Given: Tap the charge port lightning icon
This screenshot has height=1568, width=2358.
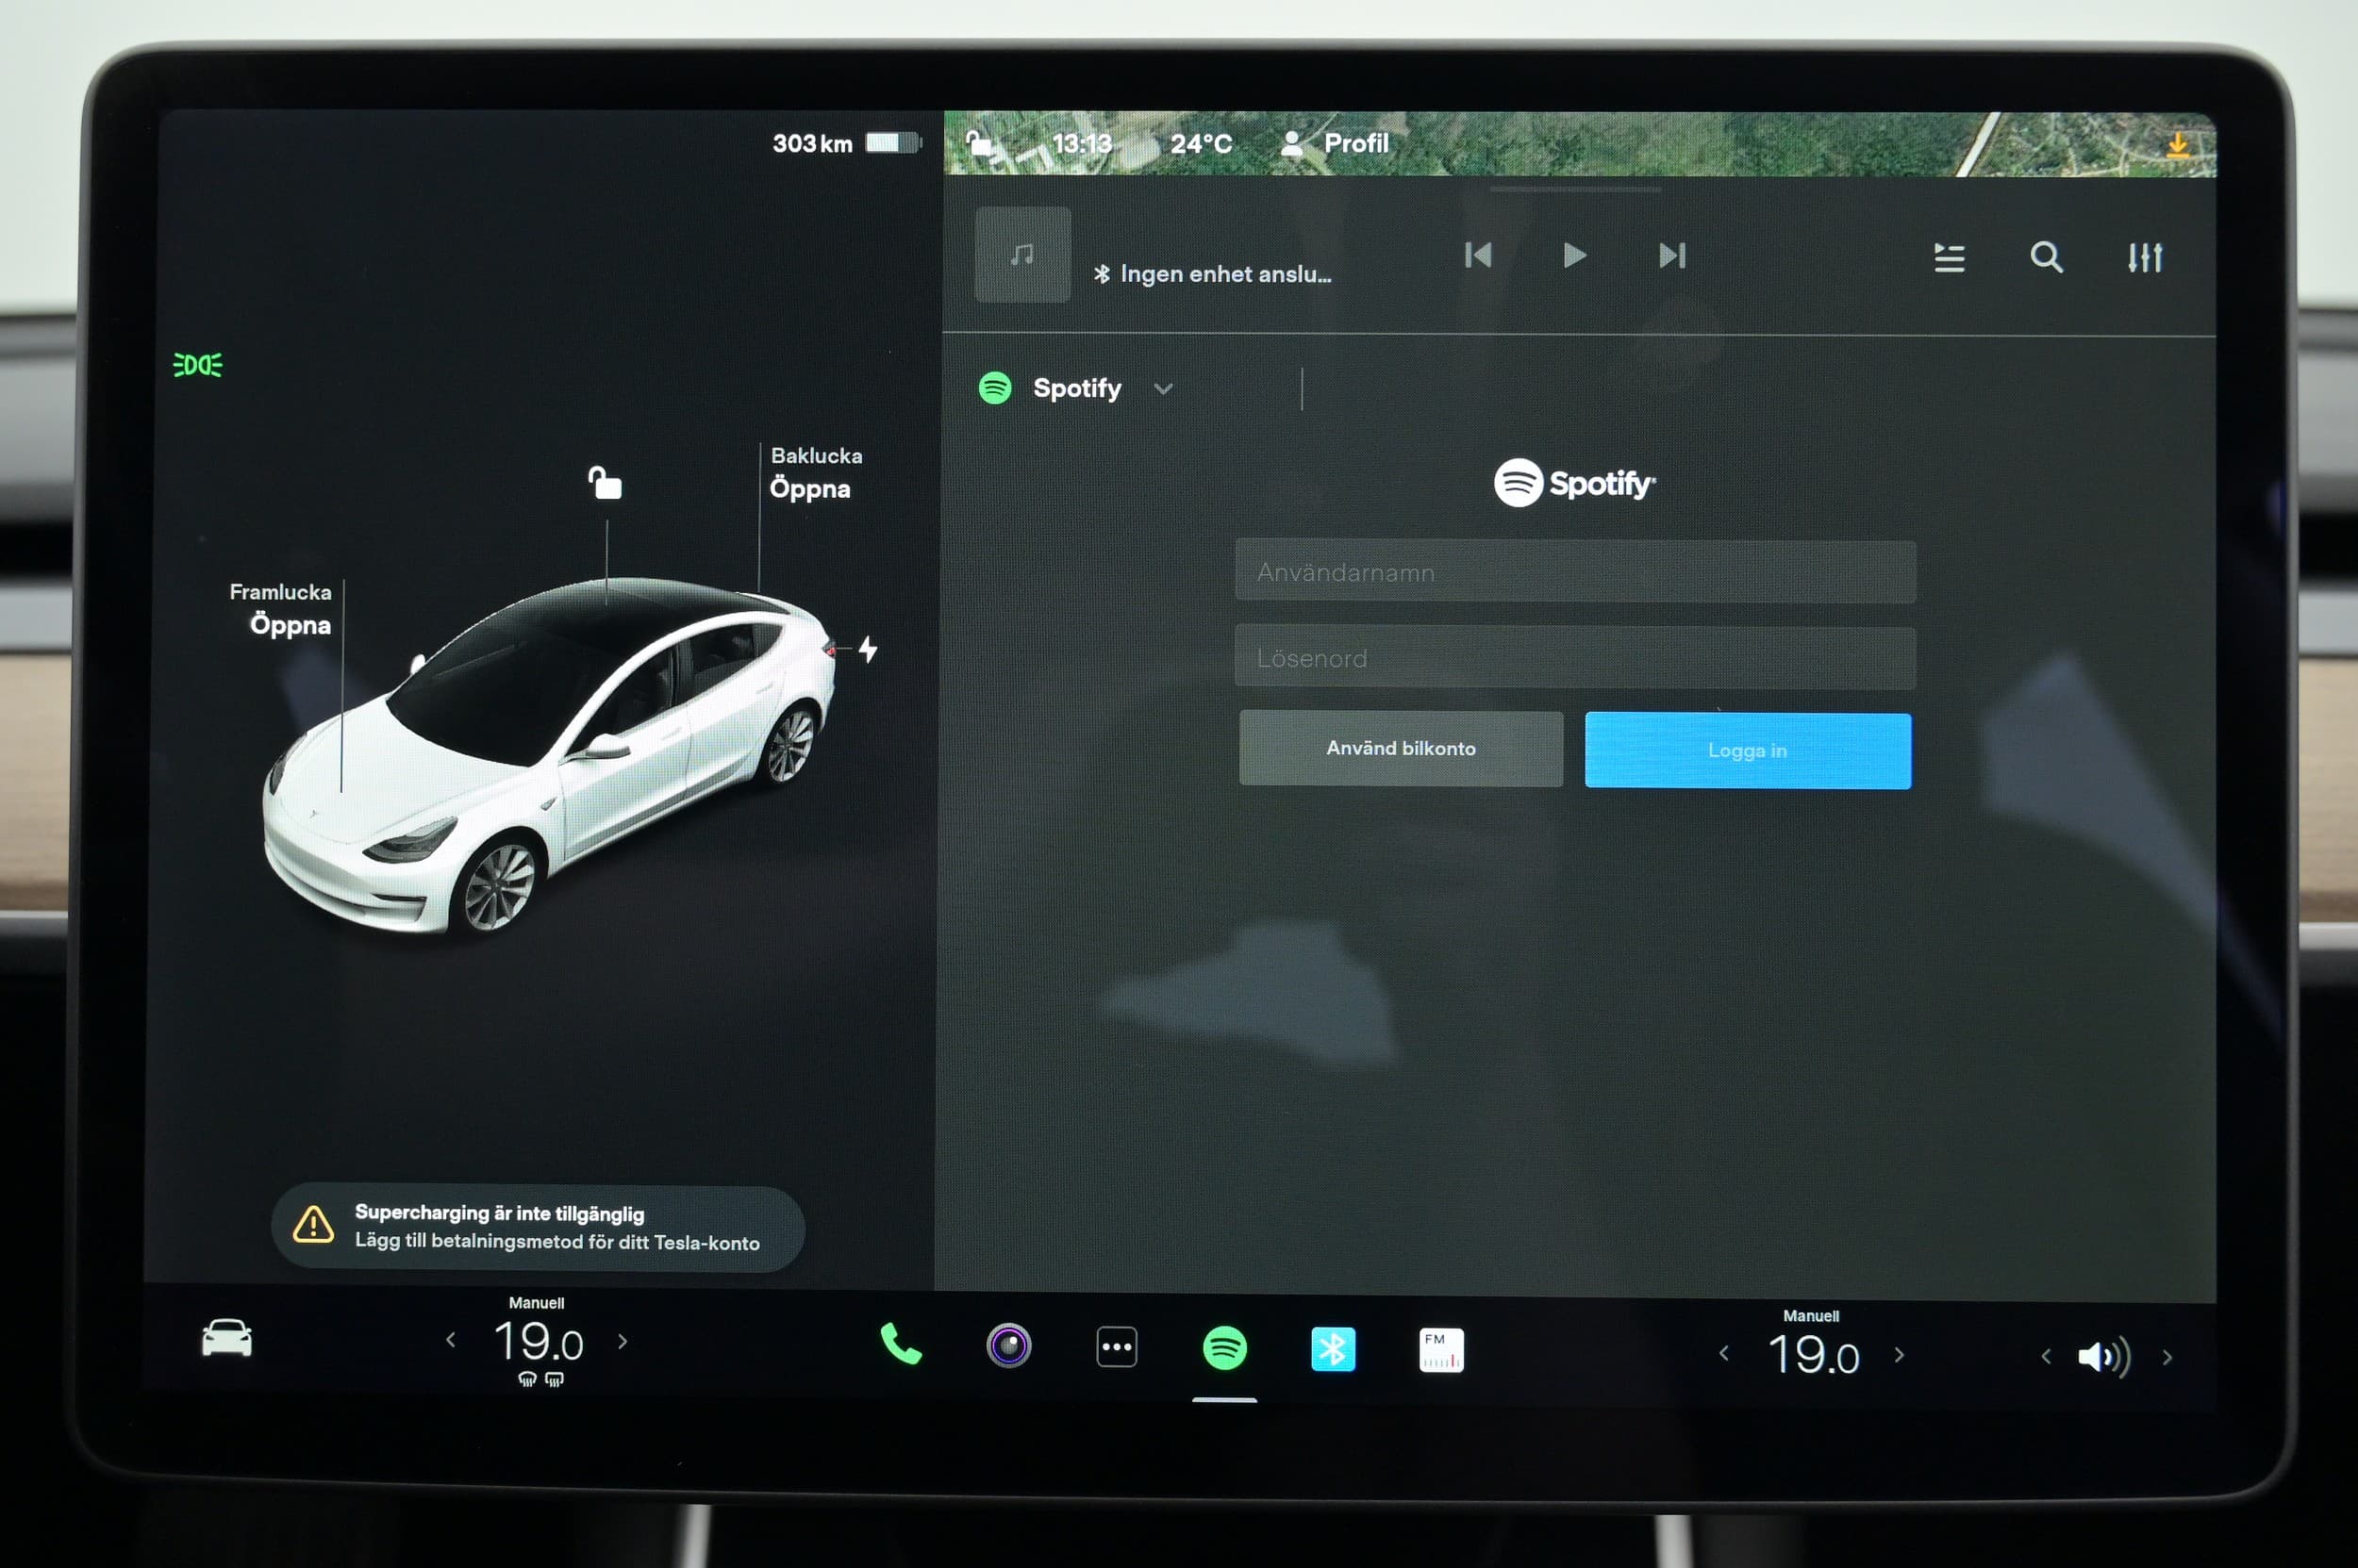Looking at the screenshot, I should 868,650.
